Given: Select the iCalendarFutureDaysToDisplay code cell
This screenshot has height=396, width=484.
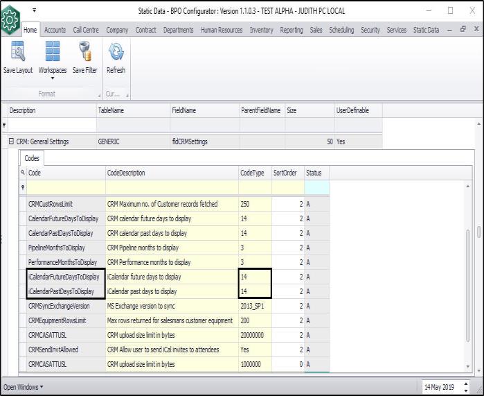Looking at the screenshot, I should pos(65,277).
